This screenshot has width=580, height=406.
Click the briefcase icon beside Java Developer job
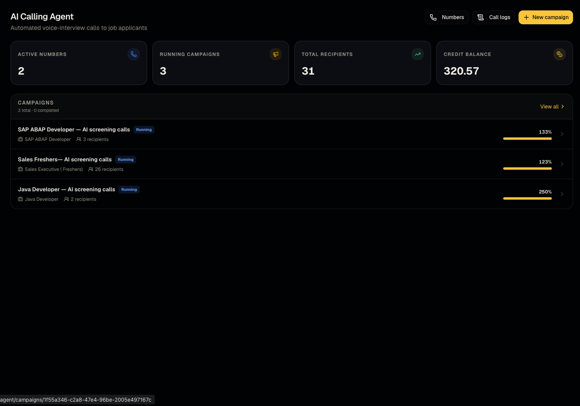(x=20, y=199)
